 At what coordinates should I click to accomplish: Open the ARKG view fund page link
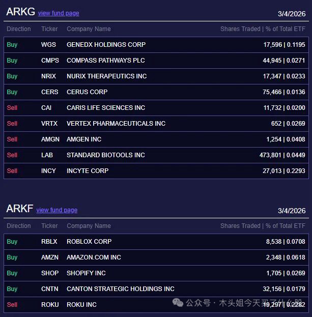pos(59,13)
